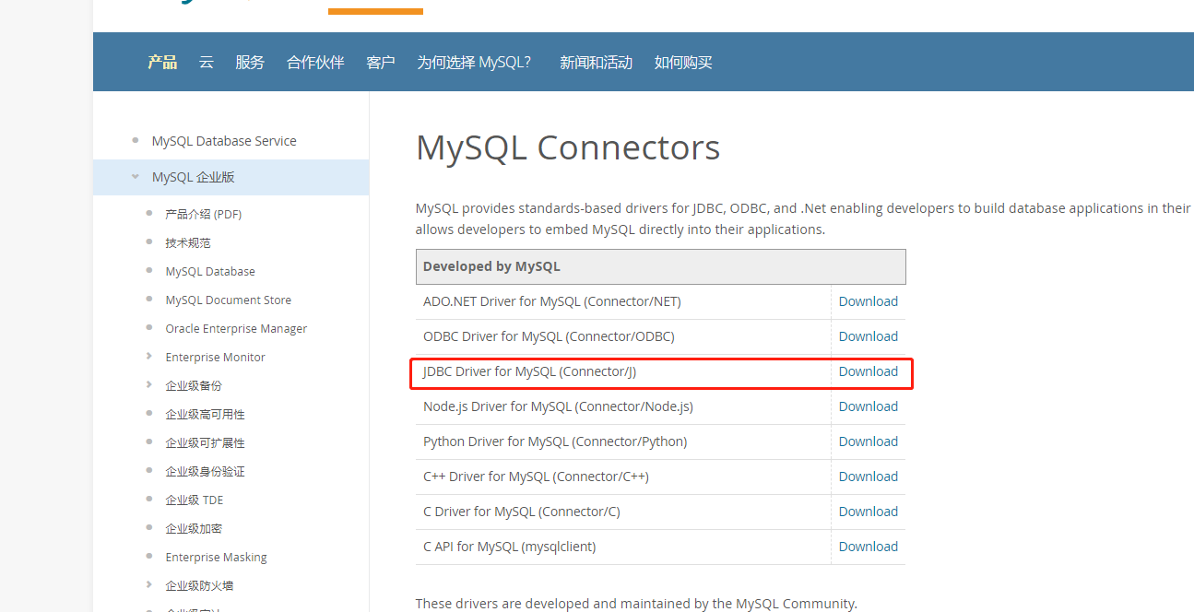Open 新闻和活动 in the top navigation

(x=596, y=63)
